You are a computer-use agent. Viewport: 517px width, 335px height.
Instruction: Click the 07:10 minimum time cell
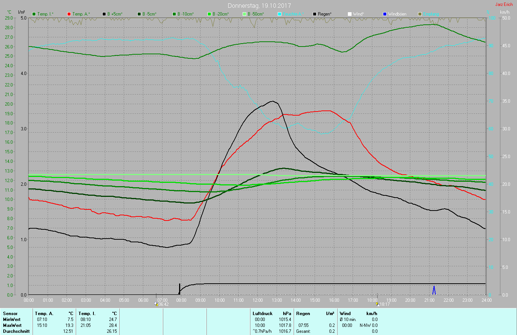click(x=42, y=319)
